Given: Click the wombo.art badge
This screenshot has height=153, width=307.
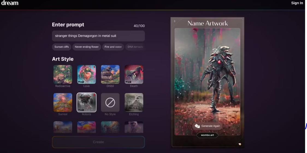Looking at the screenshot, I should pos(207,135).
